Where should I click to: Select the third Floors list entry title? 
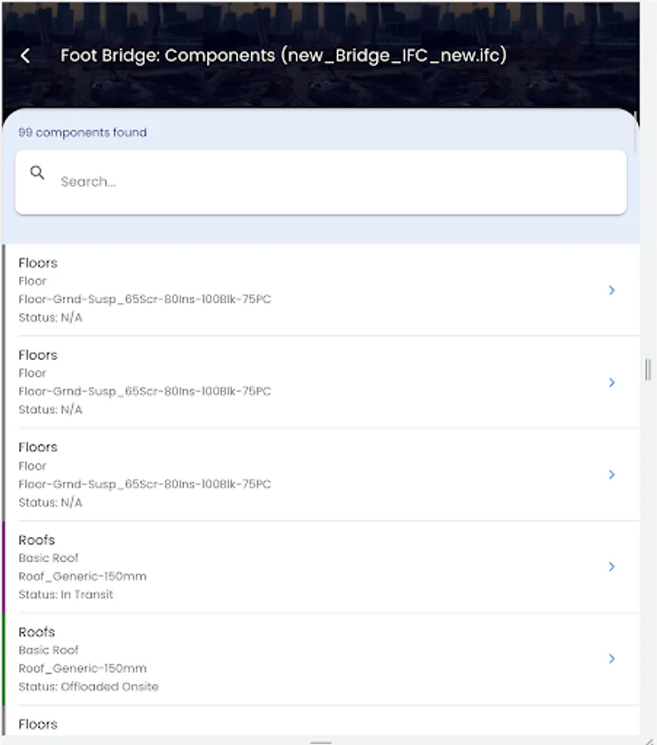tap(38, 447)
